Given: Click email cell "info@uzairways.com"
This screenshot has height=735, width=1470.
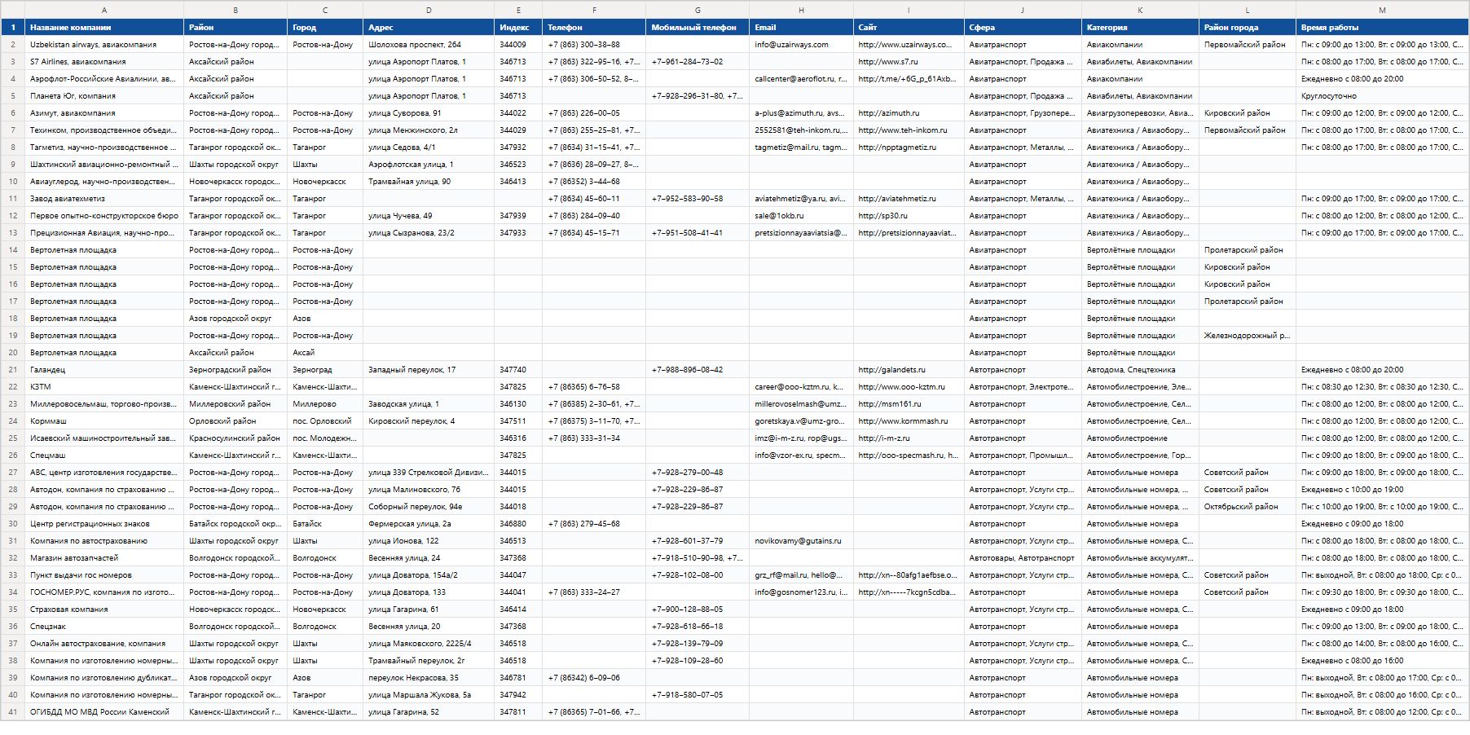Looking at the screenshot, I should tap(801, 45).
